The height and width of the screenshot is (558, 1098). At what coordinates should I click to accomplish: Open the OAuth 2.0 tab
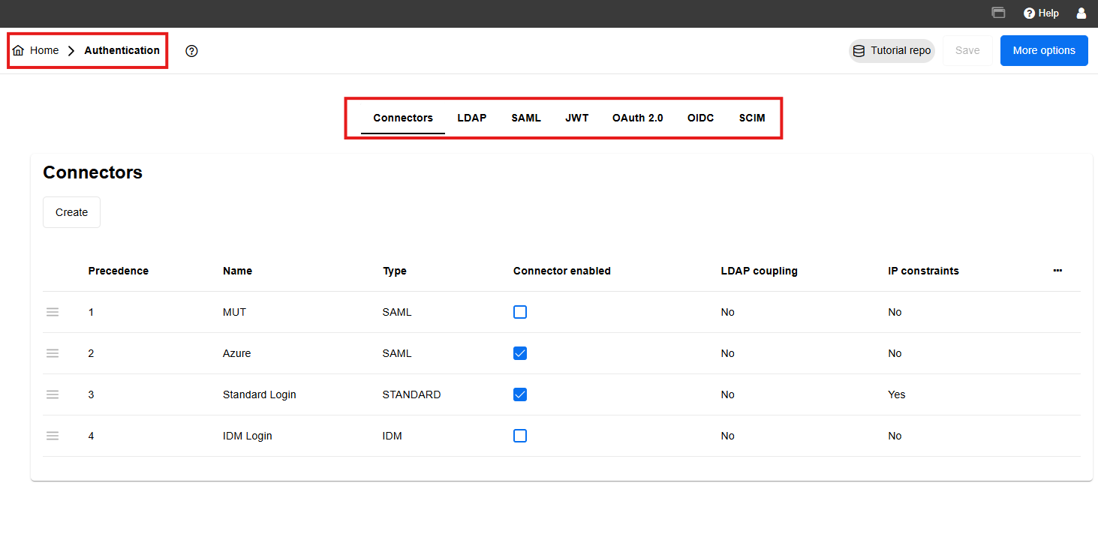pyautogui.click(x=637, y=118)
